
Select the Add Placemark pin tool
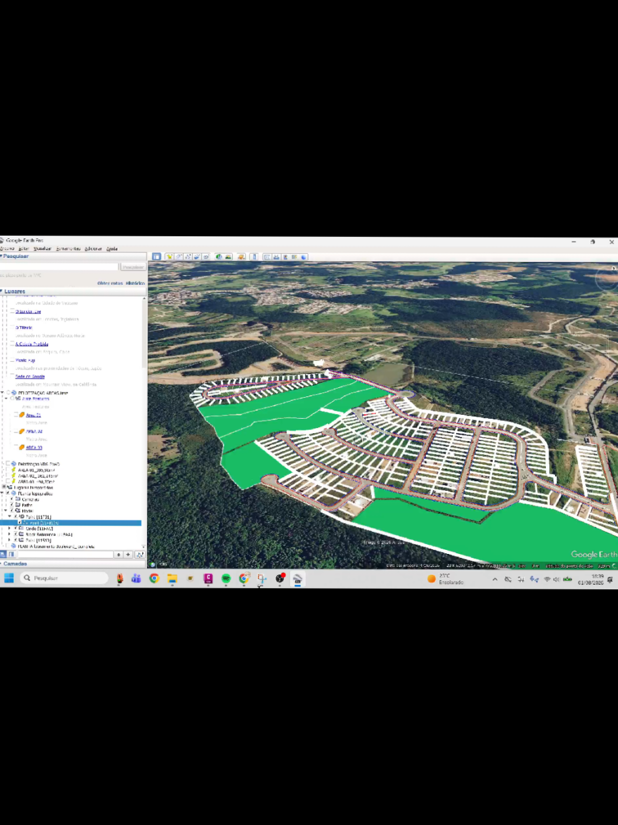[x=169, y=257]
